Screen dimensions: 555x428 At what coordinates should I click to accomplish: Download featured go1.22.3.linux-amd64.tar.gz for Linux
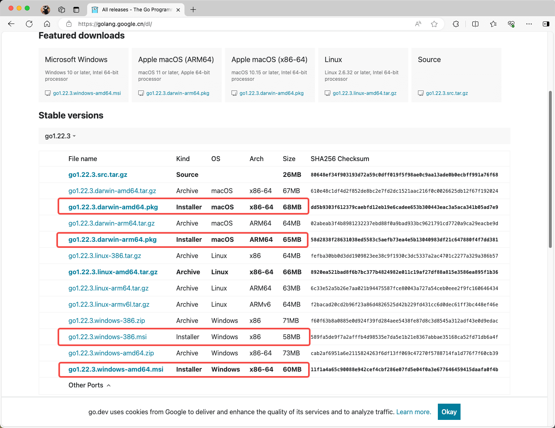point(364,93)
